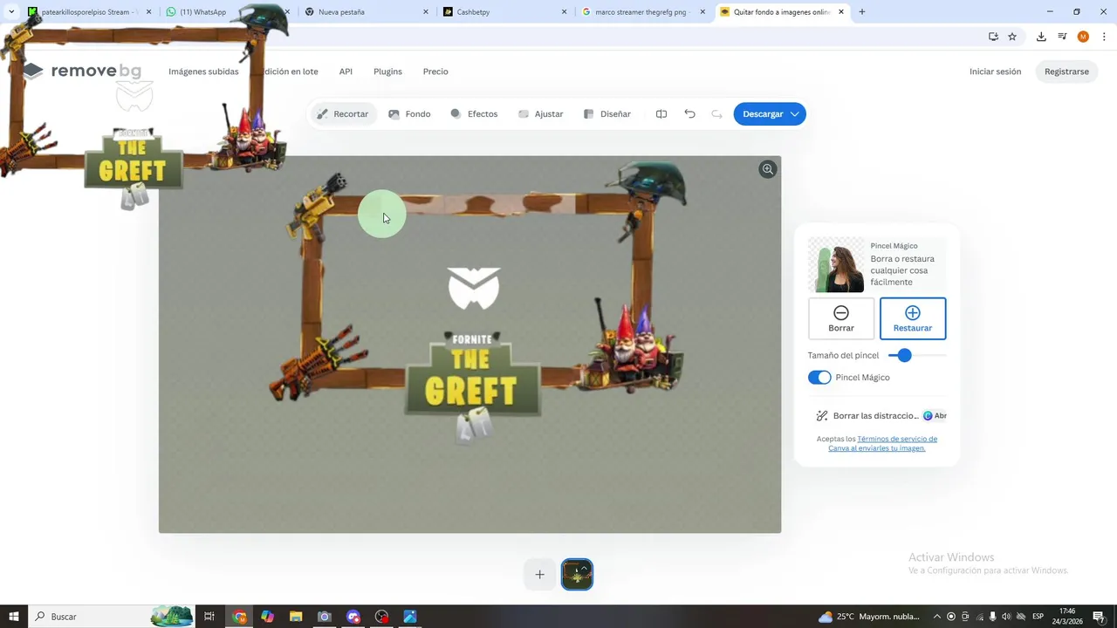Screen dimensions: 1117x628
Task: Open the Chrome profile M avatar
Action: coord(1083,37)
